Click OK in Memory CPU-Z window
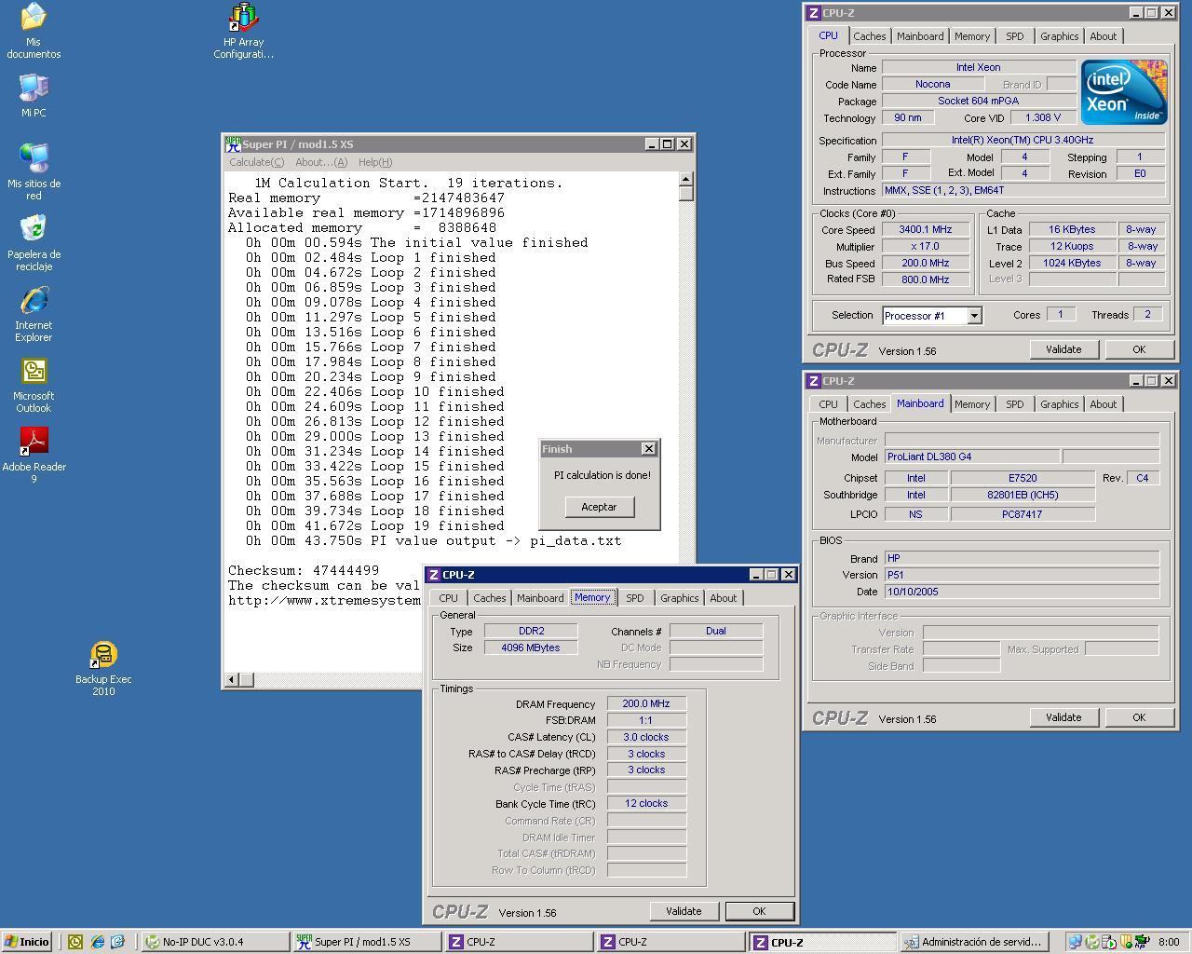Image resolution: width=1192 pixels, height=954 pixels. click(x=759, y=911)
